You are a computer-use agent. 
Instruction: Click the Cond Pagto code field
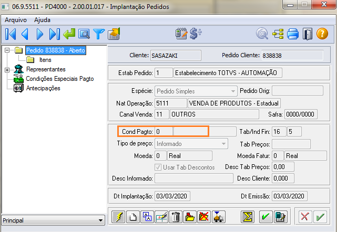click(x=164, y=132)
